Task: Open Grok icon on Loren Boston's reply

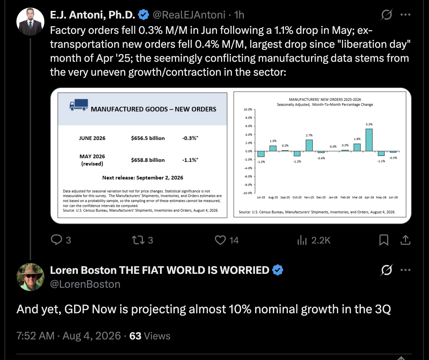Action: click(x=386, y=270)
